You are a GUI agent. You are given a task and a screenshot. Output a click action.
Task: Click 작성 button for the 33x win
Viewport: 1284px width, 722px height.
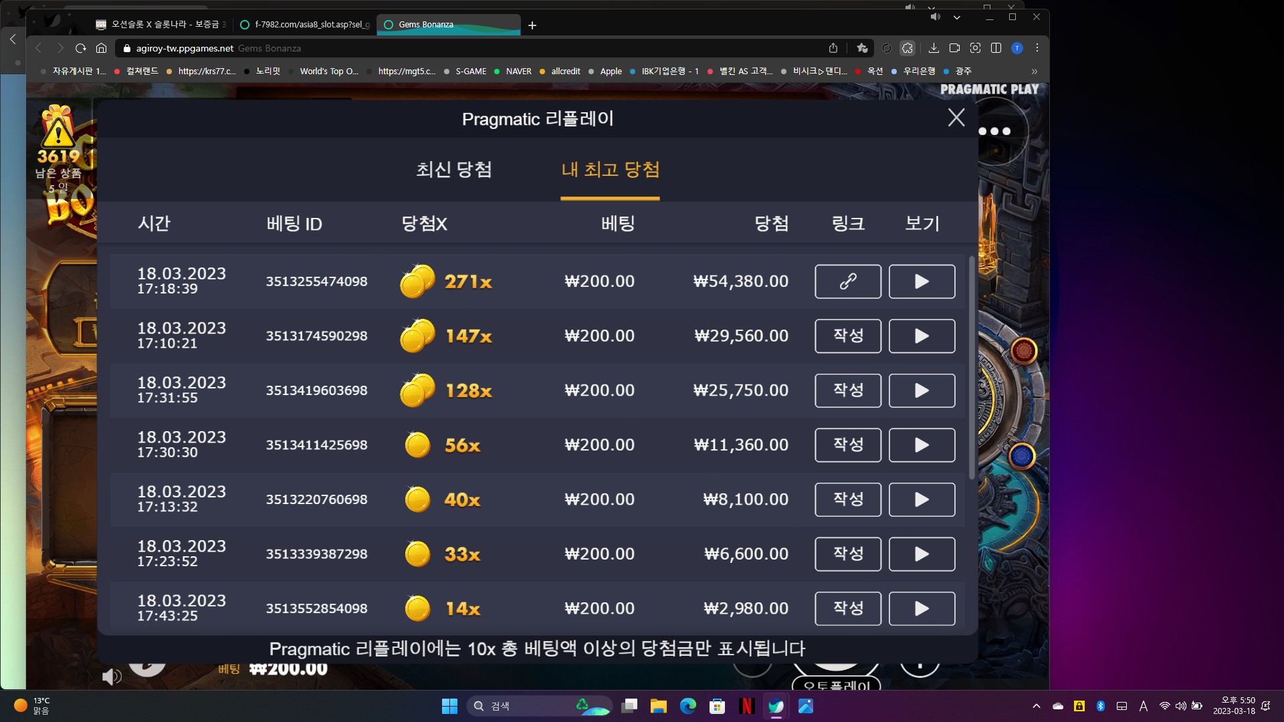pos(848,554)
